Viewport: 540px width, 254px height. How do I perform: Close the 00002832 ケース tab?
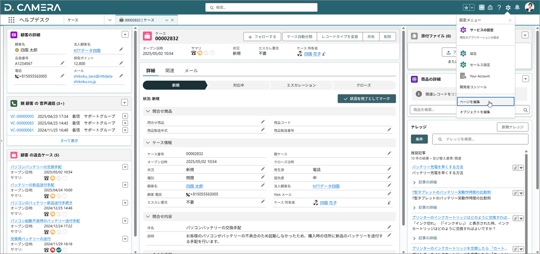(x=172, y=20)
